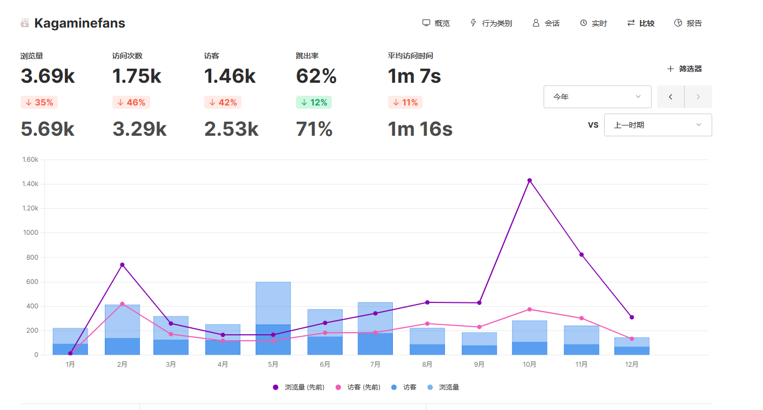The width and height of the screenshot is (763, 410).
Task: Click the 行为类别 lightning bolt icon
Action: tap(473, 23)
